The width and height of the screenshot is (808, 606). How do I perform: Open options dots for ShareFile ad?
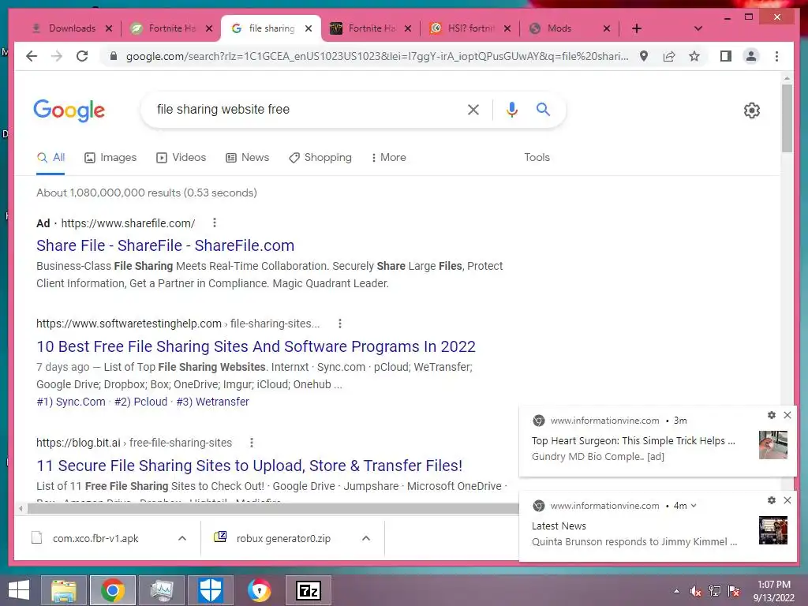(x=215, y=223)
